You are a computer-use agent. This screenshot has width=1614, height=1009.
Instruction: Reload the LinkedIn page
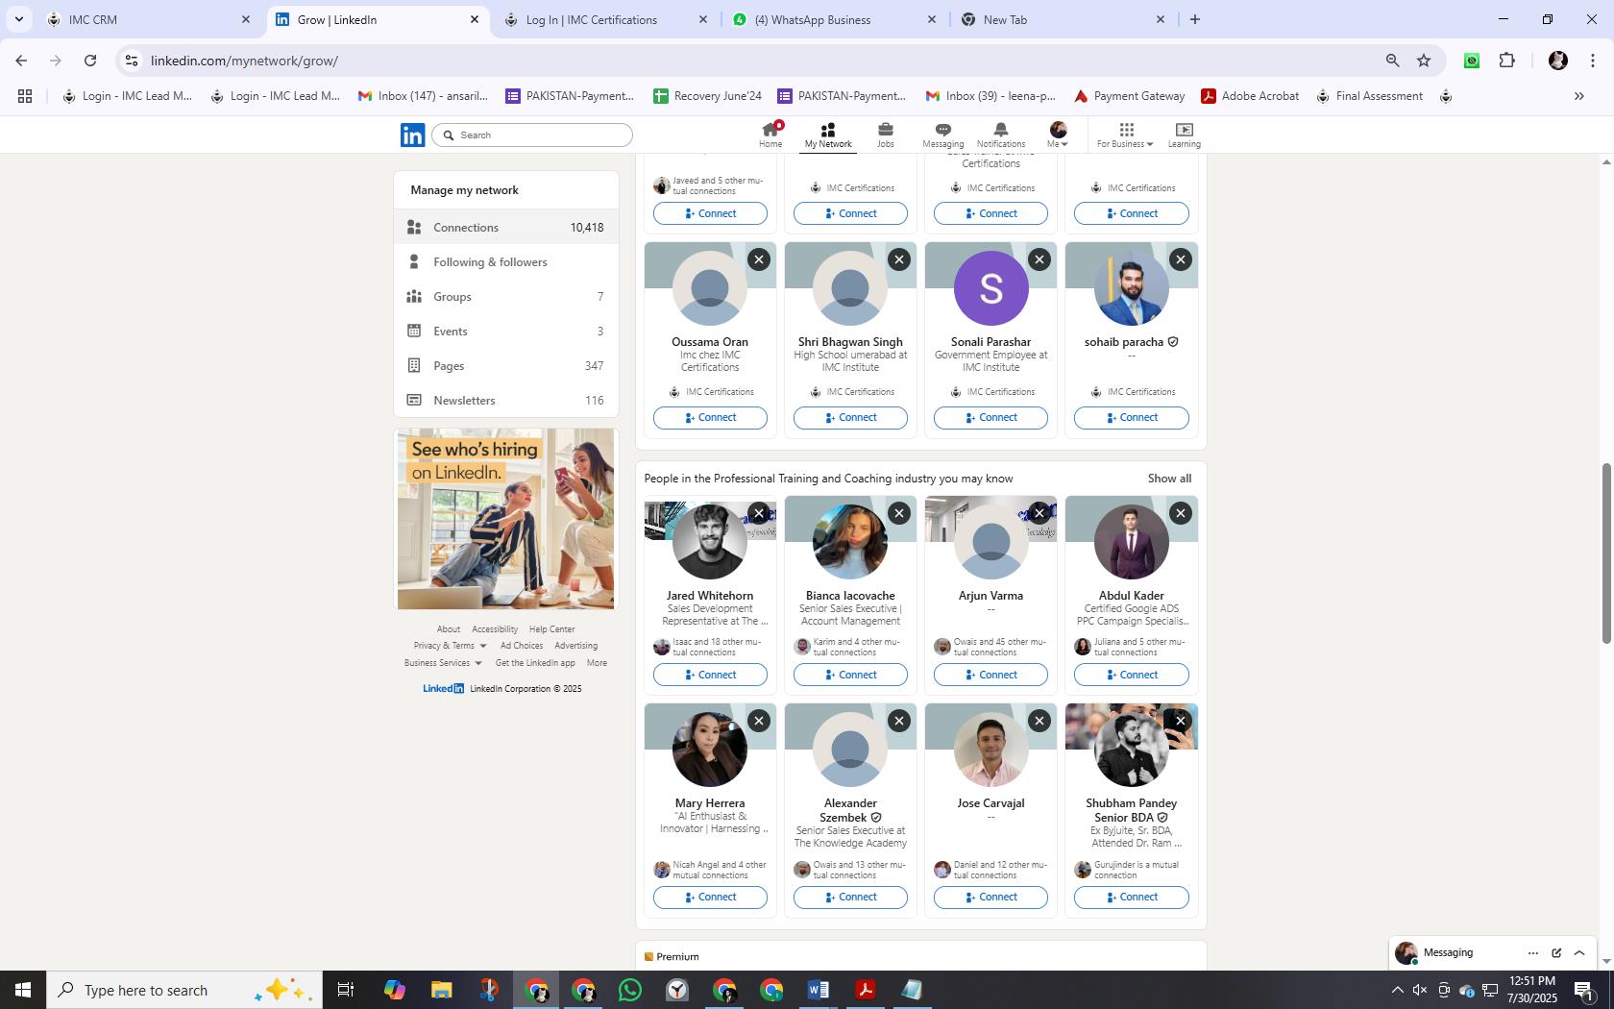90,61
